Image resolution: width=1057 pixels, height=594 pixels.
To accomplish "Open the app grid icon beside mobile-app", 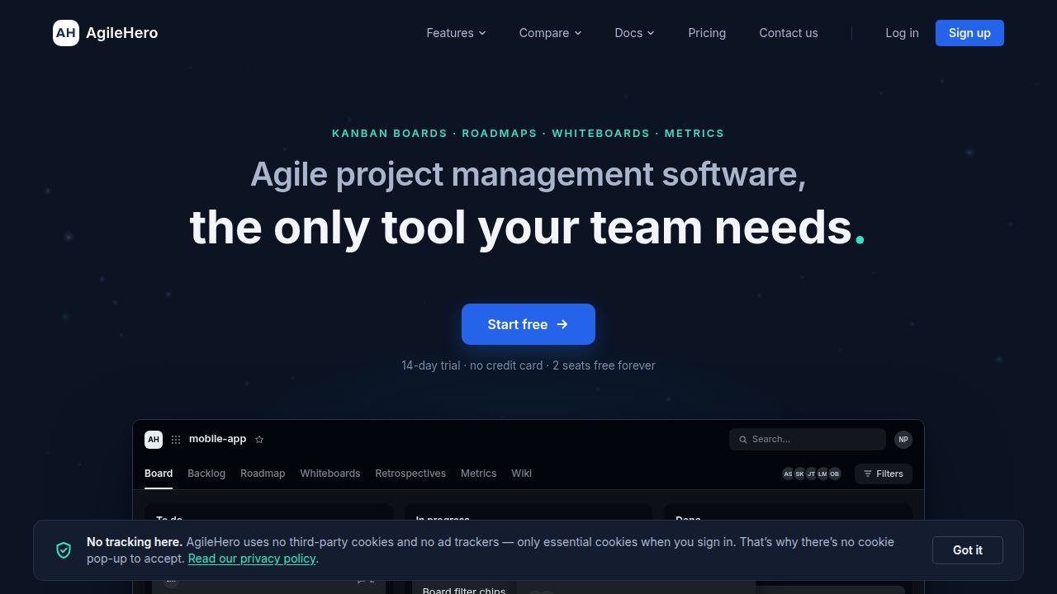I will (x=176, y=440).
